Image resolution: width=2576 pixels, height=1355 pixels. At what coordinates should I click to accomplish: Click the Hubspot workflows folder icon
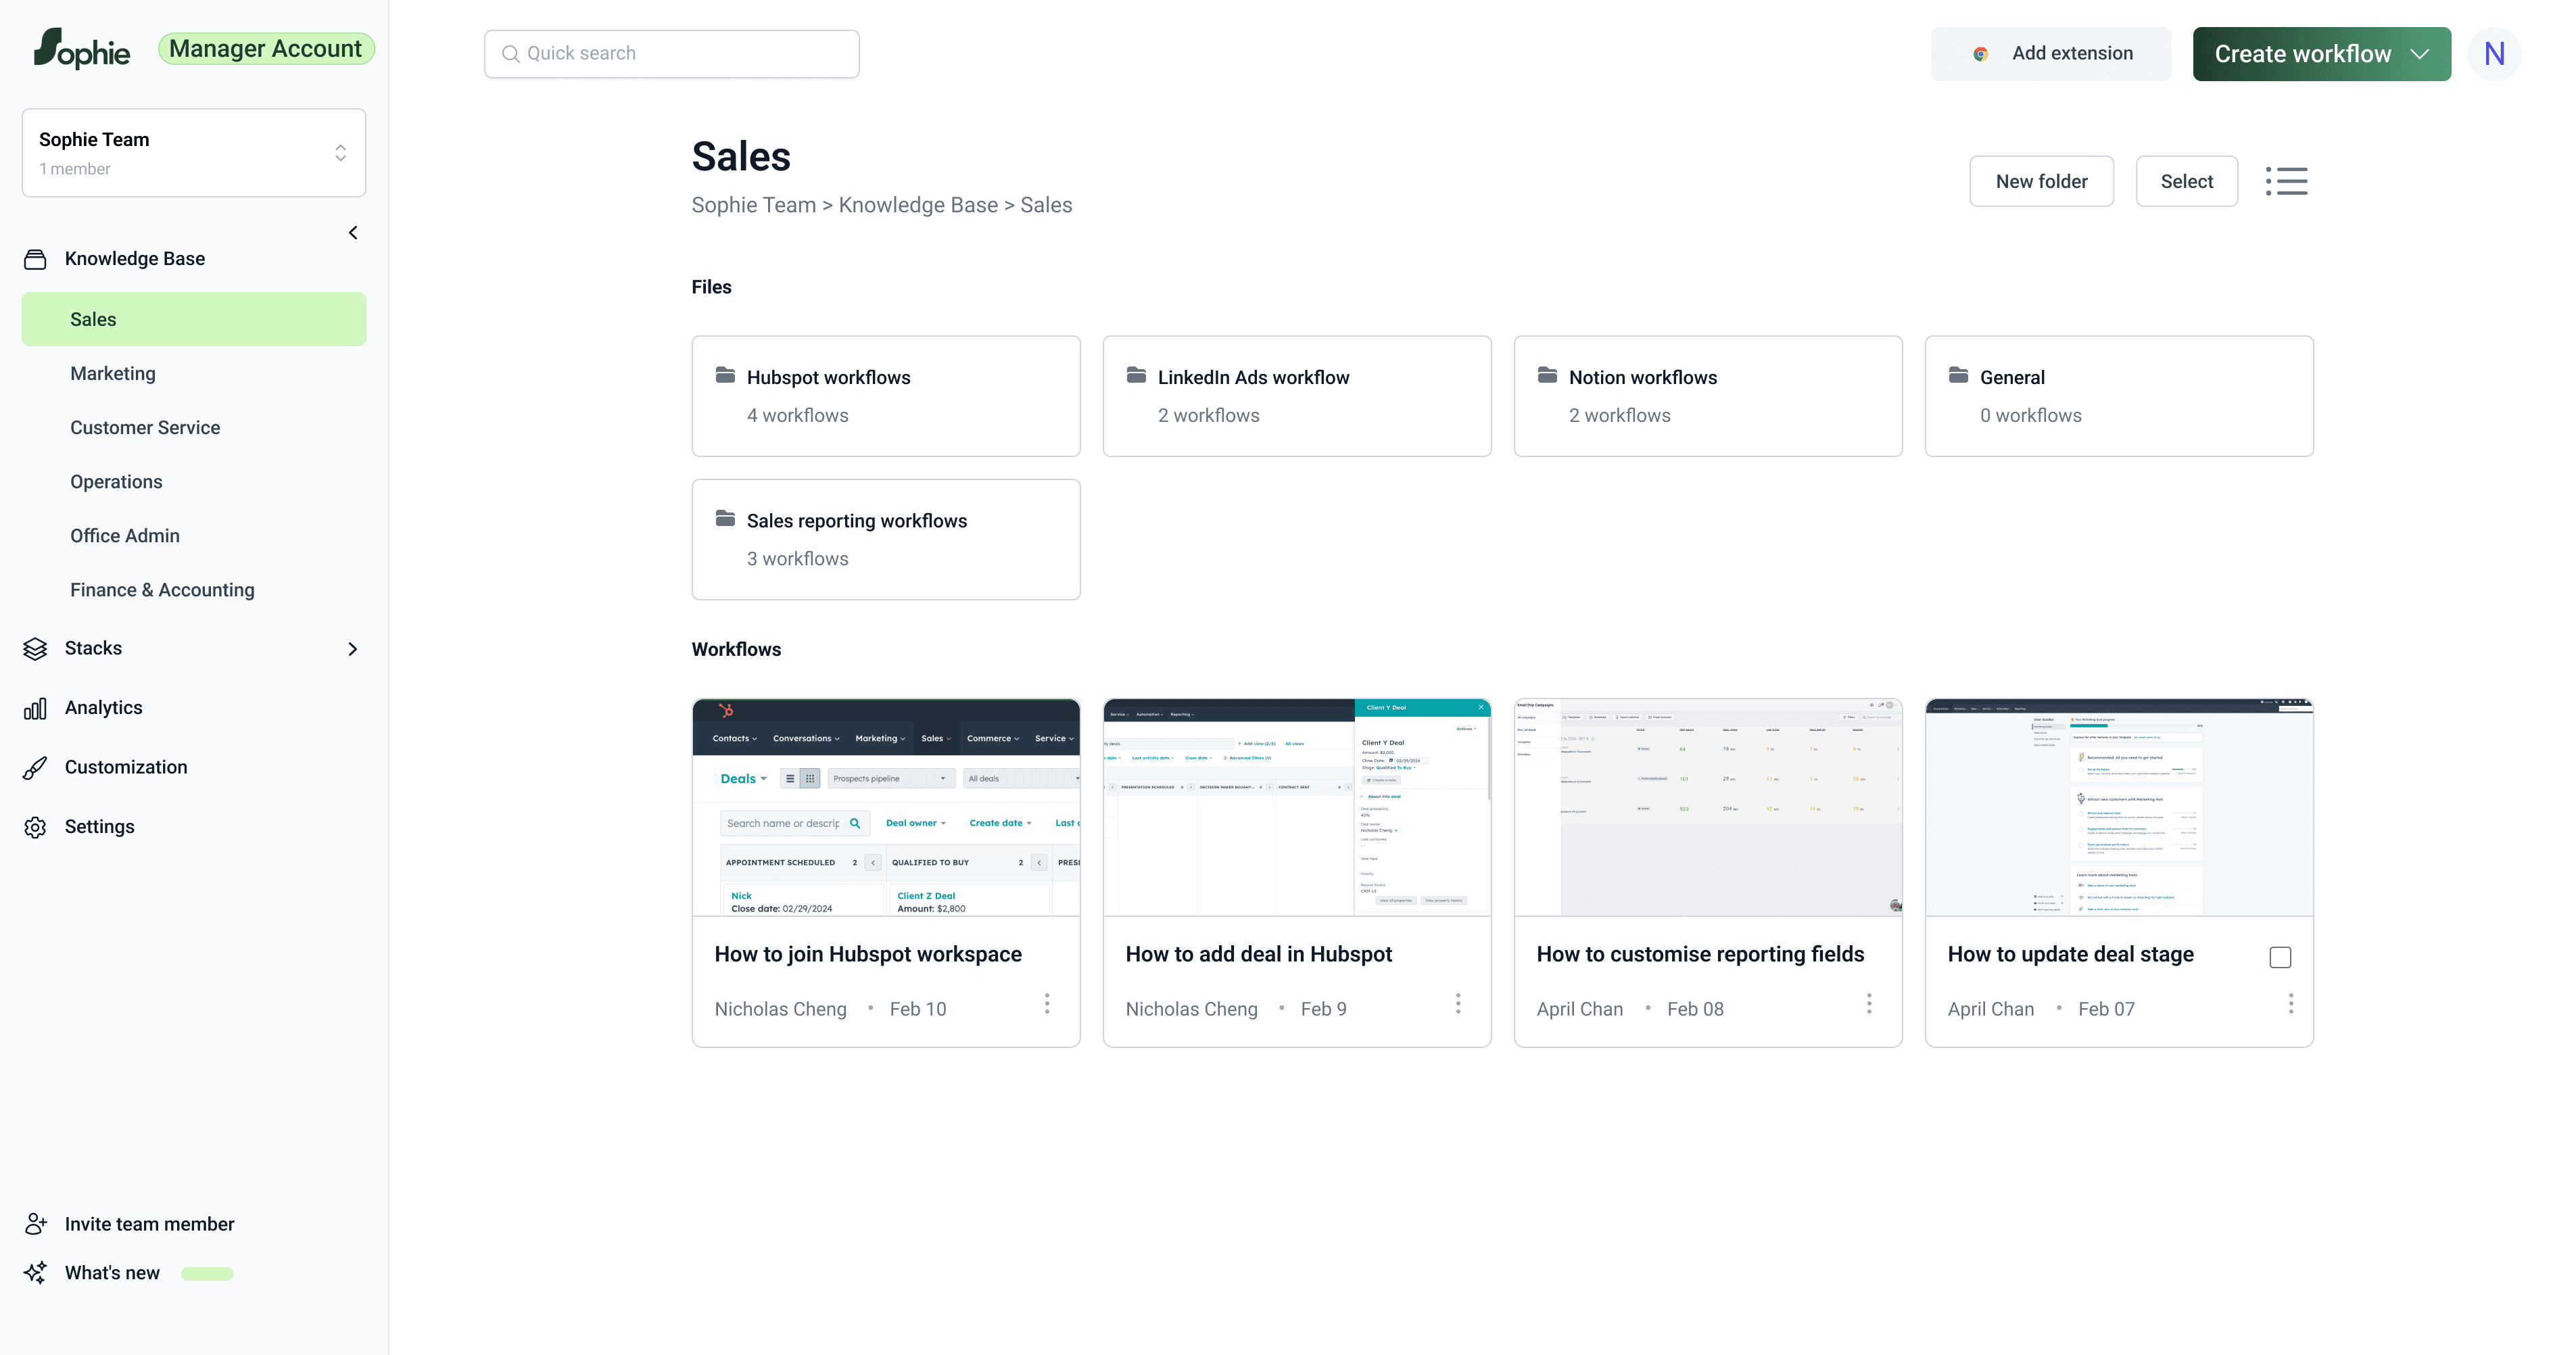point(726,375)
